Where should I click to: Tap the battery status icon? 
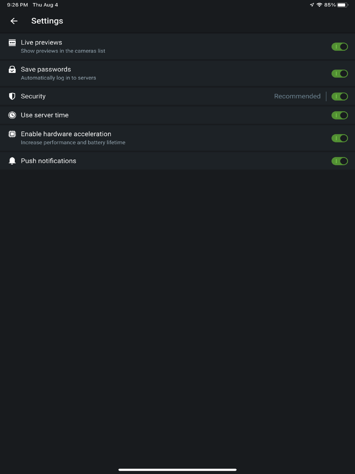coord(342,5)
